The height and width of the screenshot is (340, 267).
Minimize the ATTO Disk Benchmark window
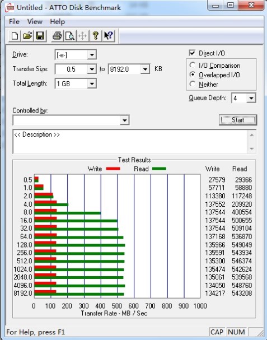(216, 6)
